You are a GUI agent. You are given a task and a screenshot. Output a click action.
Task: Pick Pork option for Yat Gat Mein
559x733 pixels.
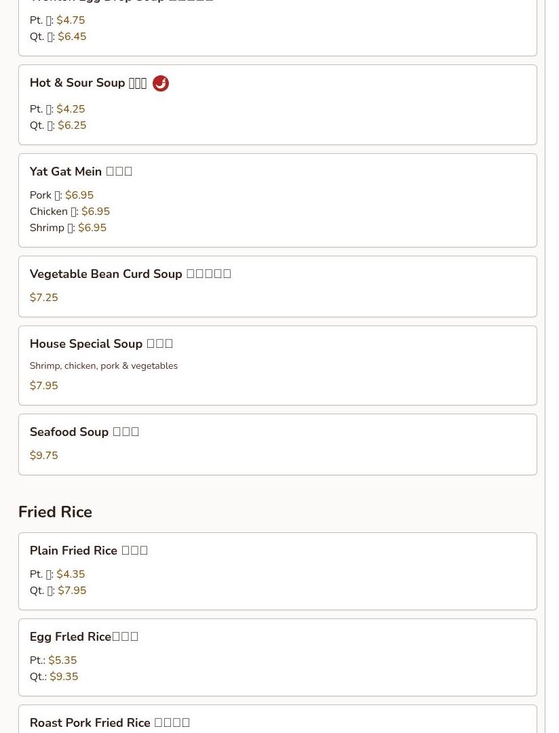(x=61, y=195)
